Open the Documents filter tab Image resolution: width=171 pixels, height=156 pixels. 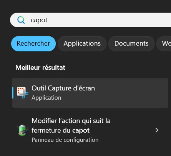[131, 44]
